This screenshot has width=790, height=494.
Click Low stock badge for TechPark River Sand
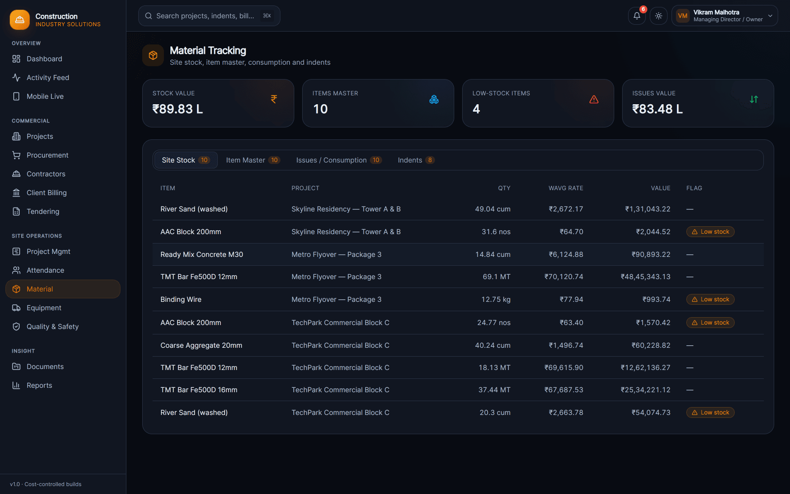click(x=710, y=412)
